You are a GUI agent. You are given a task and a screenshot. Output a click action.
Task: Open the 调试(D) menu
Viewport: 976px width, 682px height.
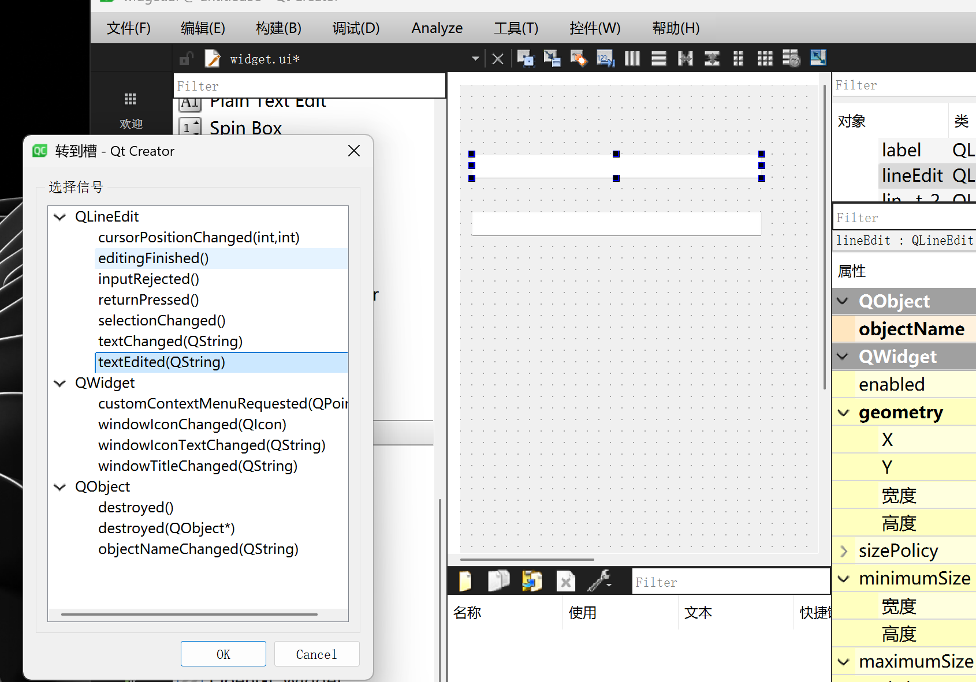pyautogui.click(x=356, y=28)
